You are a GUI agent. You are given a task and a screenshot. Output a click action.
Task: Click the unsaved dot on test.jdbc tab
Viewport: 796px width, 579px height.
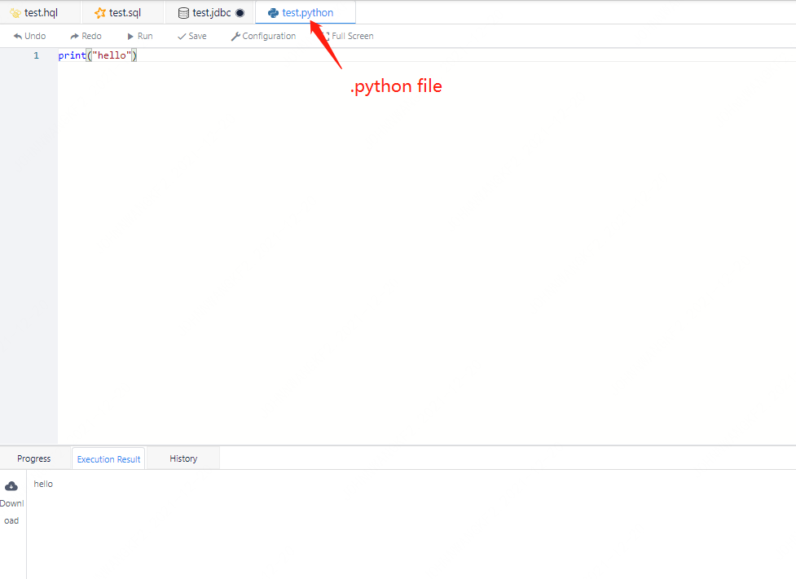click(x=240, y=13)
